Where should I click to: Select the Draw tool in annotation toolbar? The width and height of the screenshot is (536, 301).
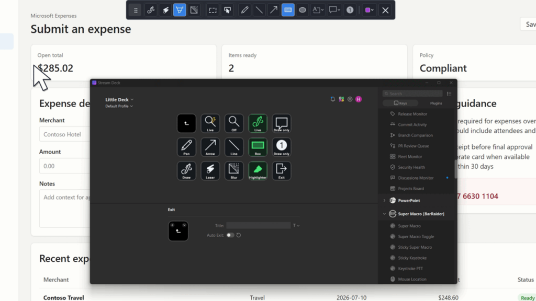click(151, 10)
